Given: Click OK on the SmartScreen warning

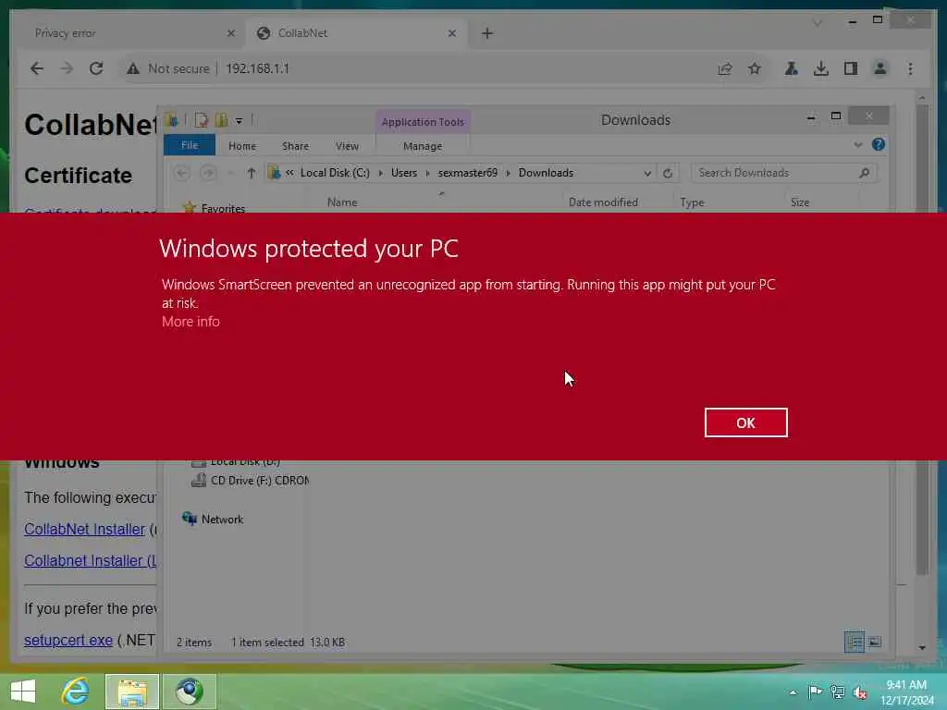Looking at the screenshot, I should point(745,422).
